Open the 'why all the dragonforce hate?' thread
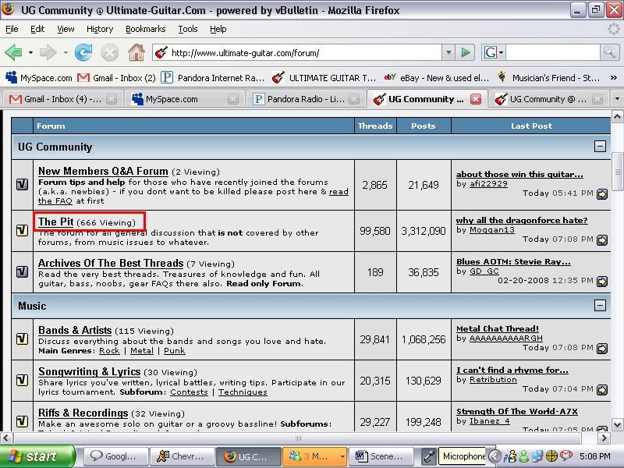The width and height of the screenshot is (624, 468). [522, 220]
